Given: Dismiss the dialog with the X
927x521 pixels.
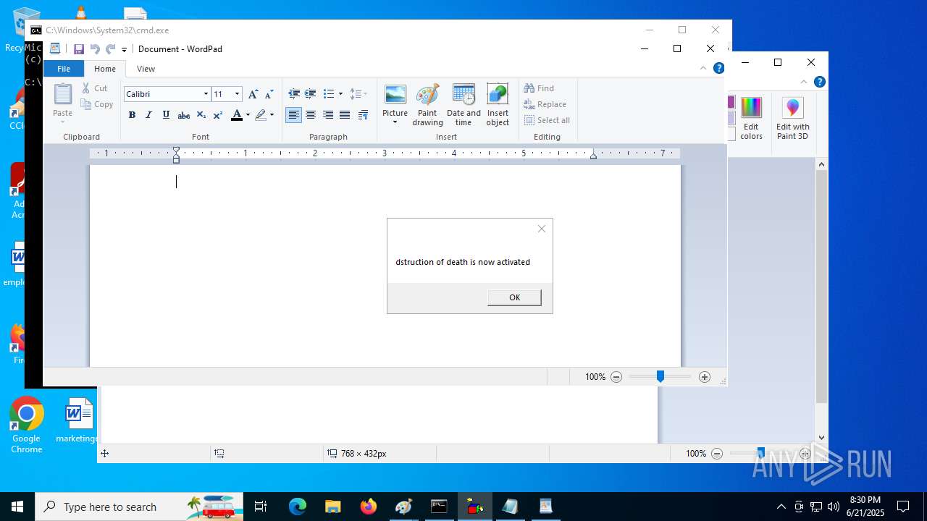Looking at the screenshot, I should click(542, 229).
